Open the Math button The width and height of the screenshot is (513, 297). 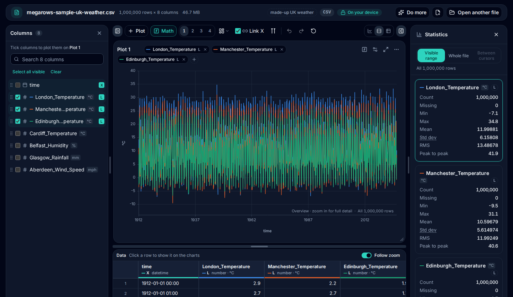click(164, 31)
